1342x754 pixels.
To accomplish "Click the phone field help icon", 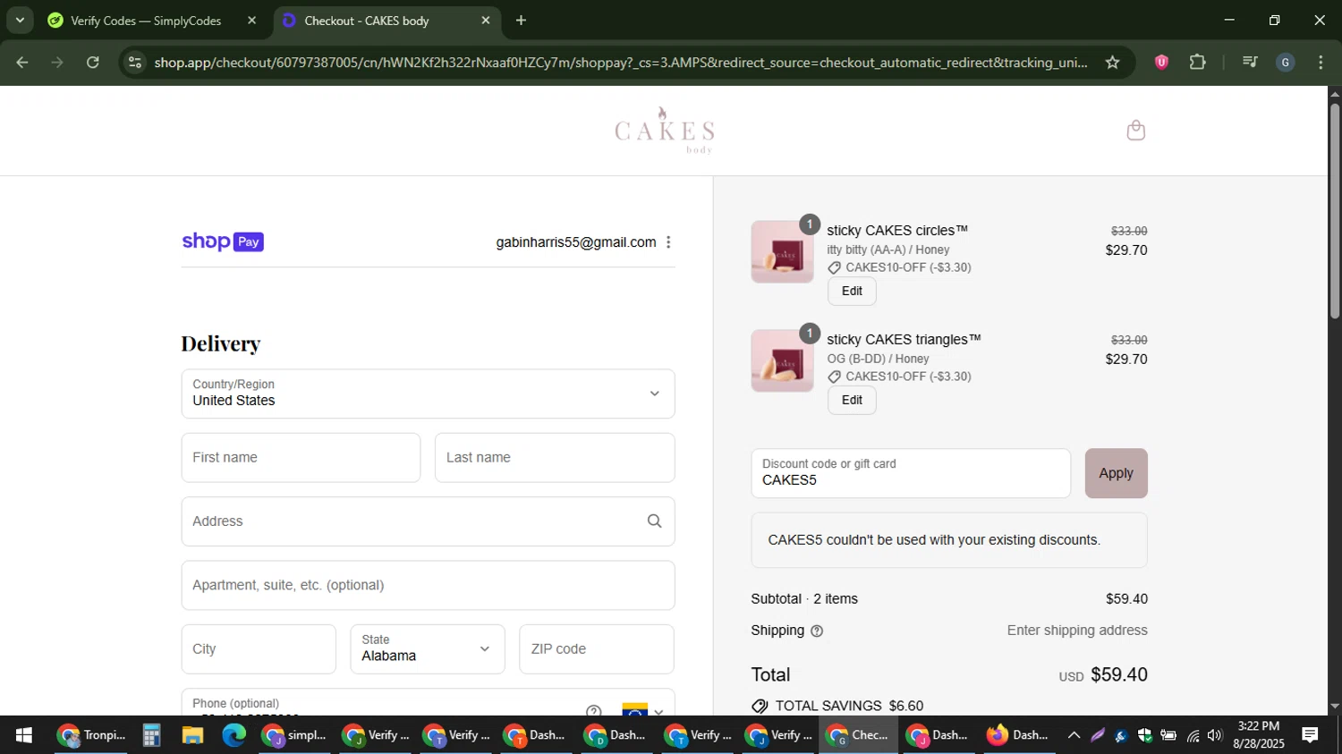I will click(593, 712).
